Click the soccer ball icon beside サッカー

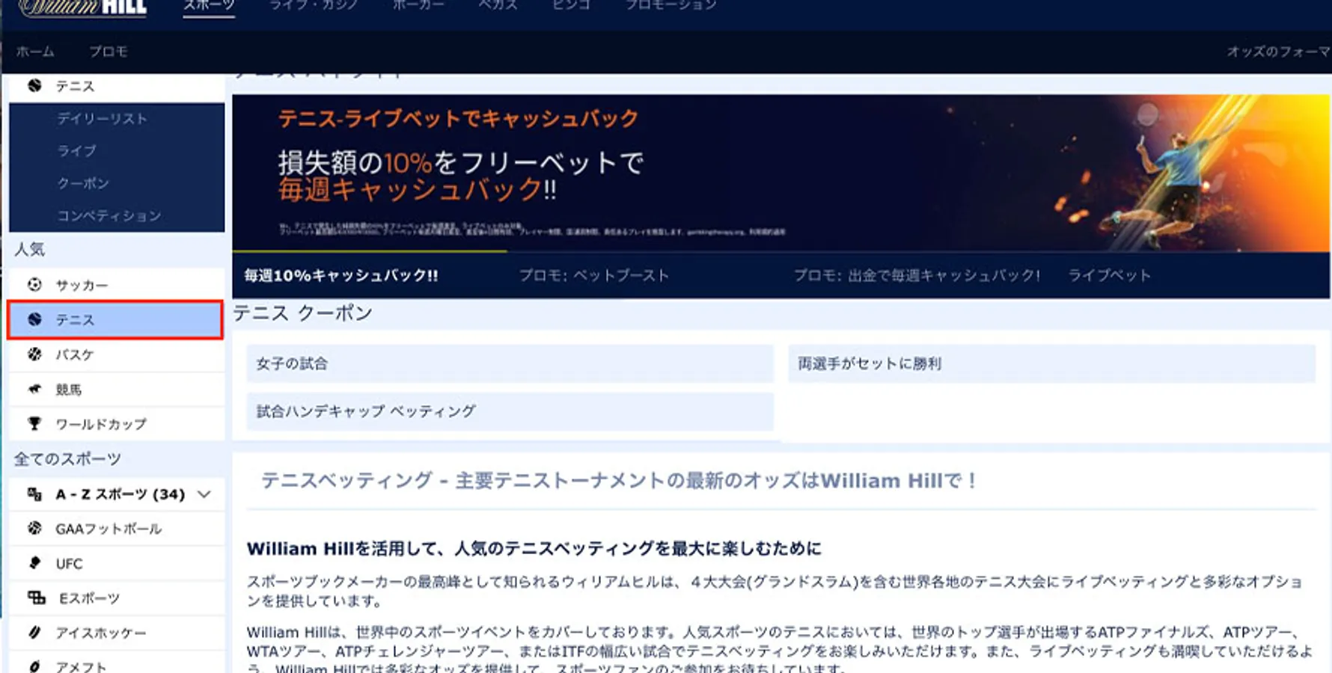click(x=34, y=285)
